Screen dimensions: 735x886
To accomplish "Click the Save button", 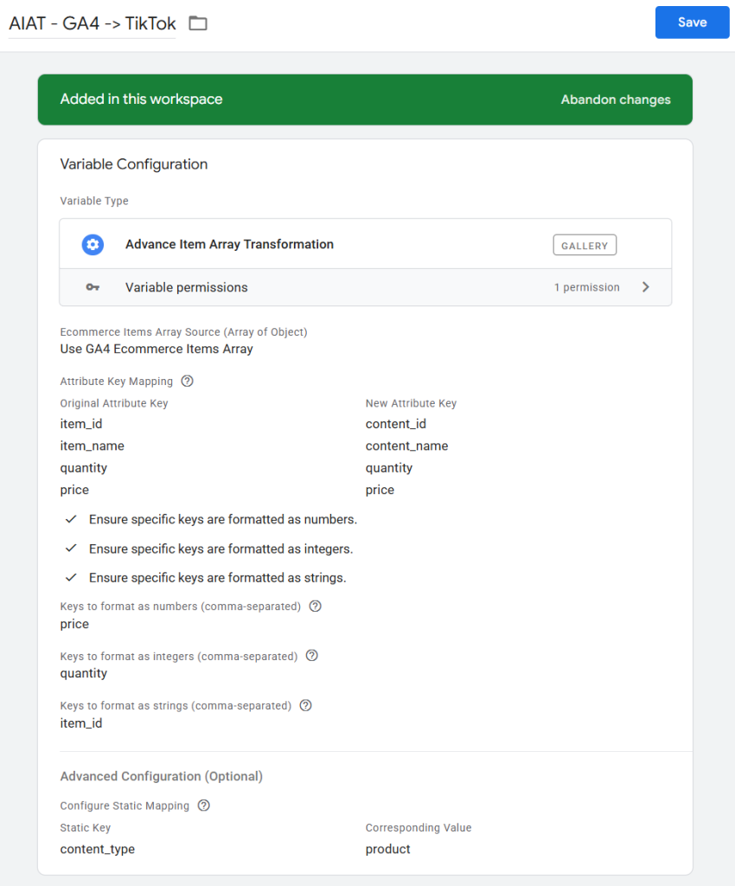I will 692,22.
